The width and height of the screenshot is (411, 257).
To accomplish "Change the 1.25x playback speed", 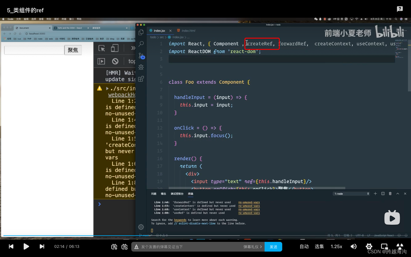I will point(337,246).
